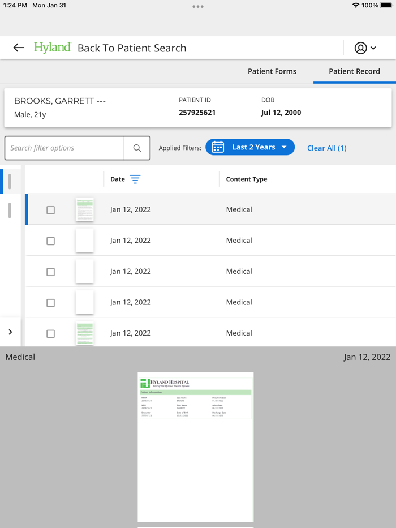
Task: Click the patient ID 257925621
Action: [x=197, y=113]
